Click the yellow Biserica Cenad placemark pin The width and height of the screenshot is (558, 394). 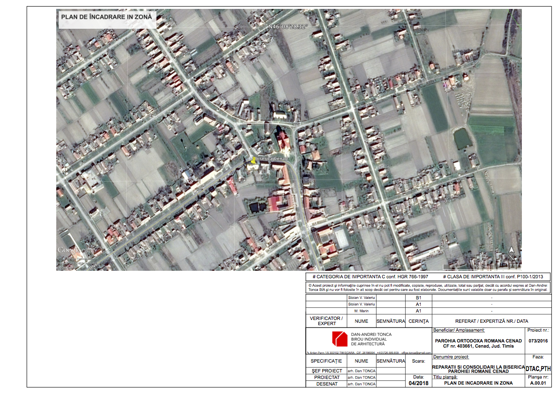coord(253,160)
